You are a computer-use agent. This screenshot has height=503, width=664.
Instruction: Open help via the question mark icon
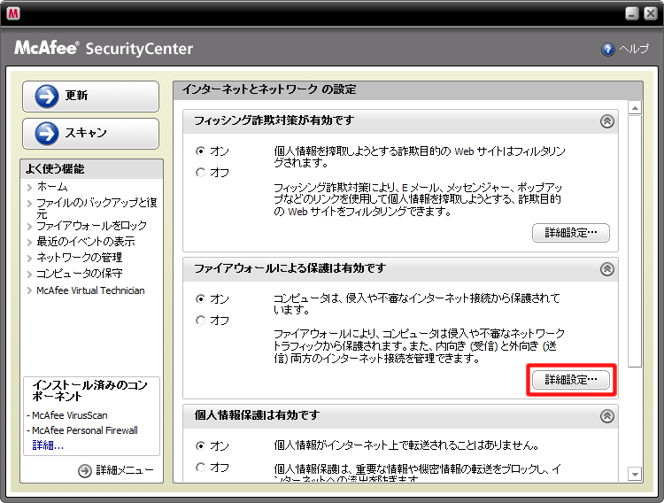click(608, 50)
